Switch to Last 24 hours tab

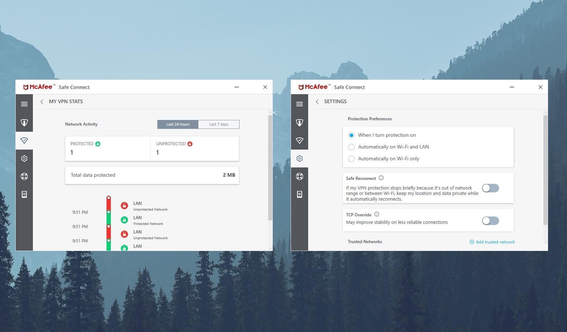point(178,124)
